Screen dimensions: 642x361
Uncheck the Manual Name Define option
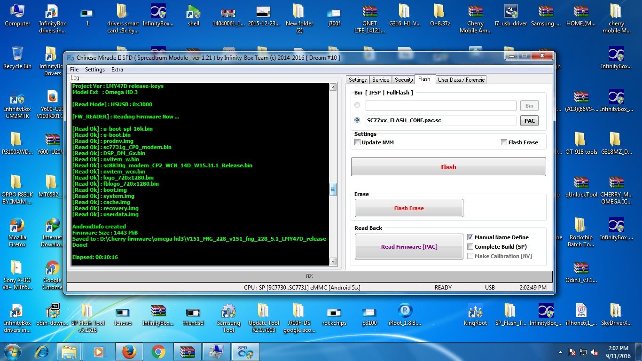[x=470, y=237]
